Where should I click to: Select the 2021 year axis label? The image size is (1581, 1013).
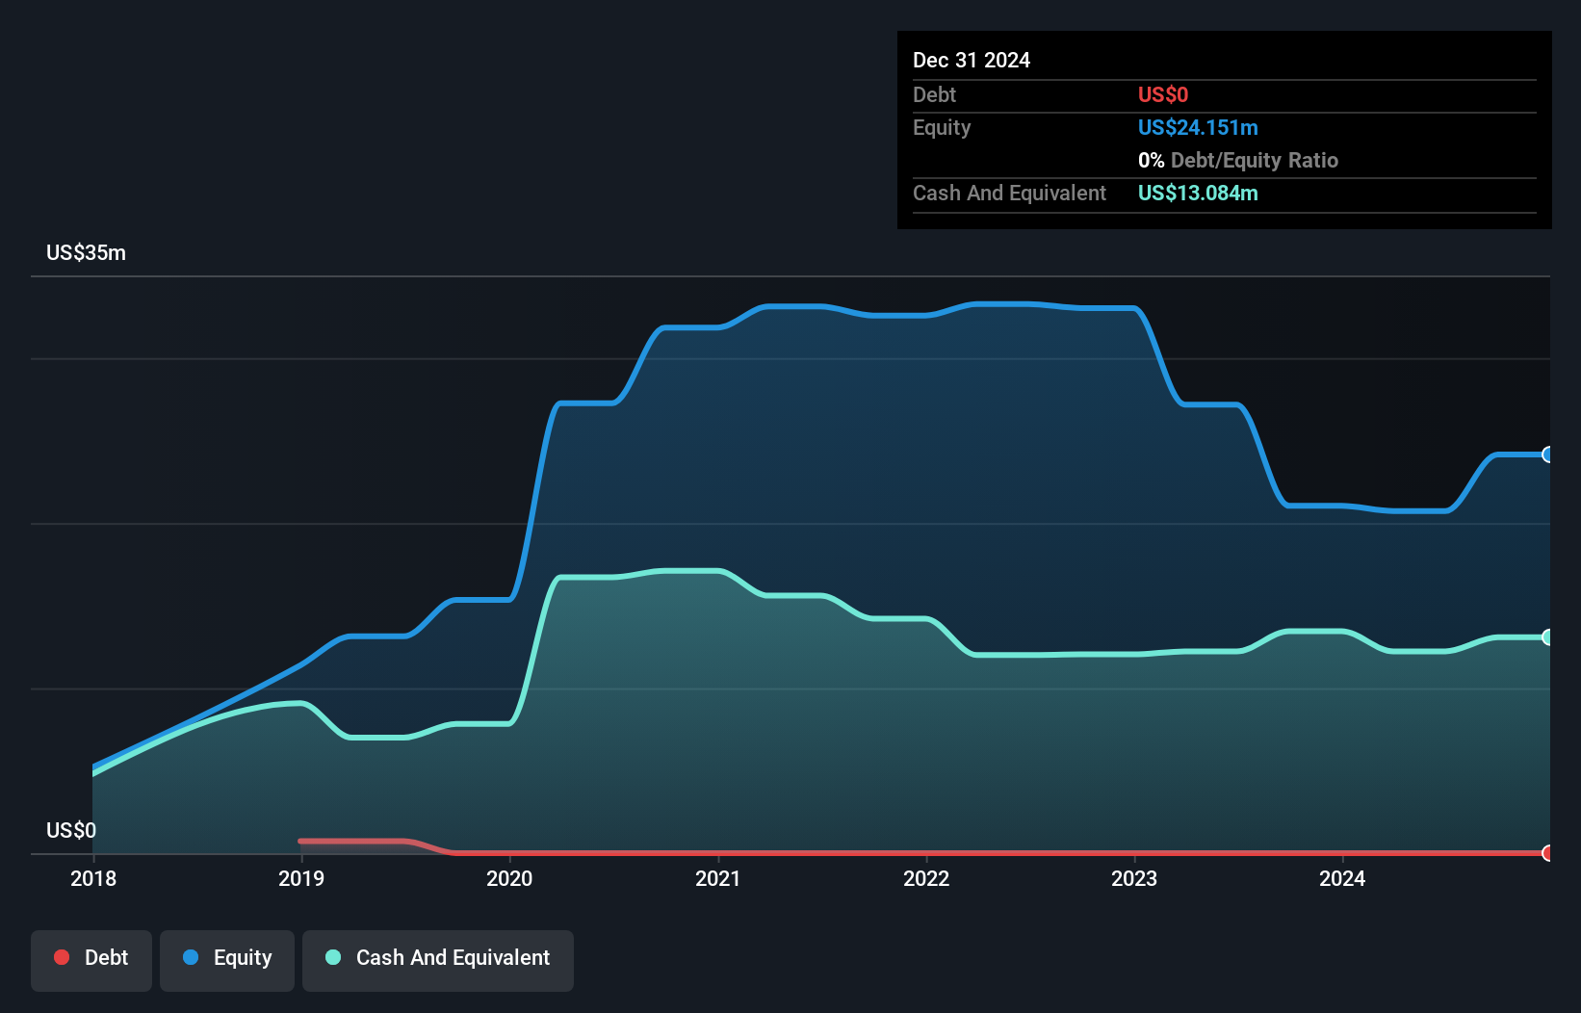pyautogui.click(x=718, y=878)
